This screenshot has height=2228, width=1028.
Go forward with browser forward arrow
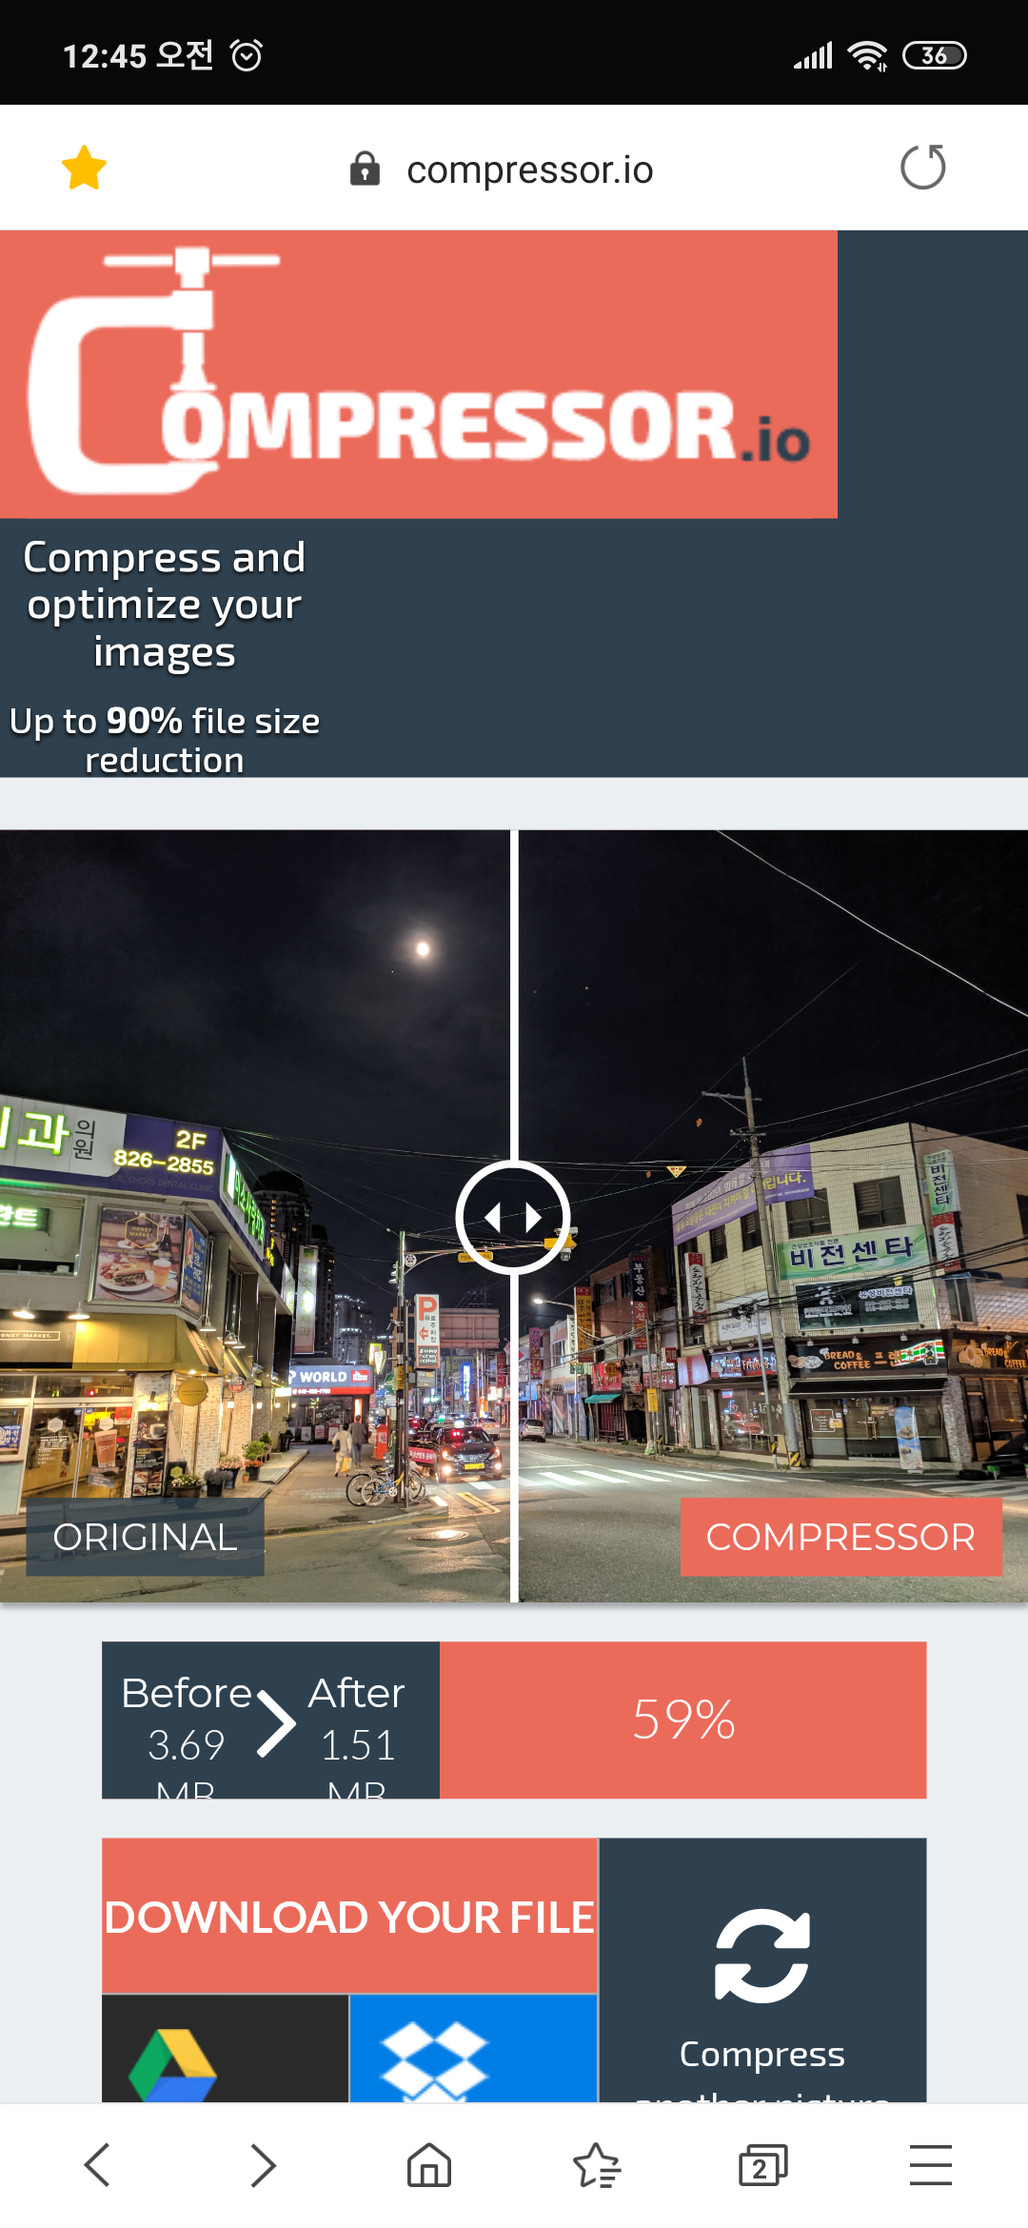point(264,2165)
